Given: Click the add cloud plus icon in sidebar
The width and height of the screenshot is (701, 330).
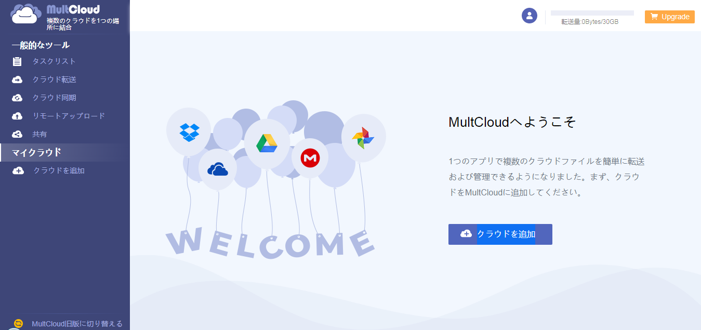Looking at the screenshot, I should [18, 170].
